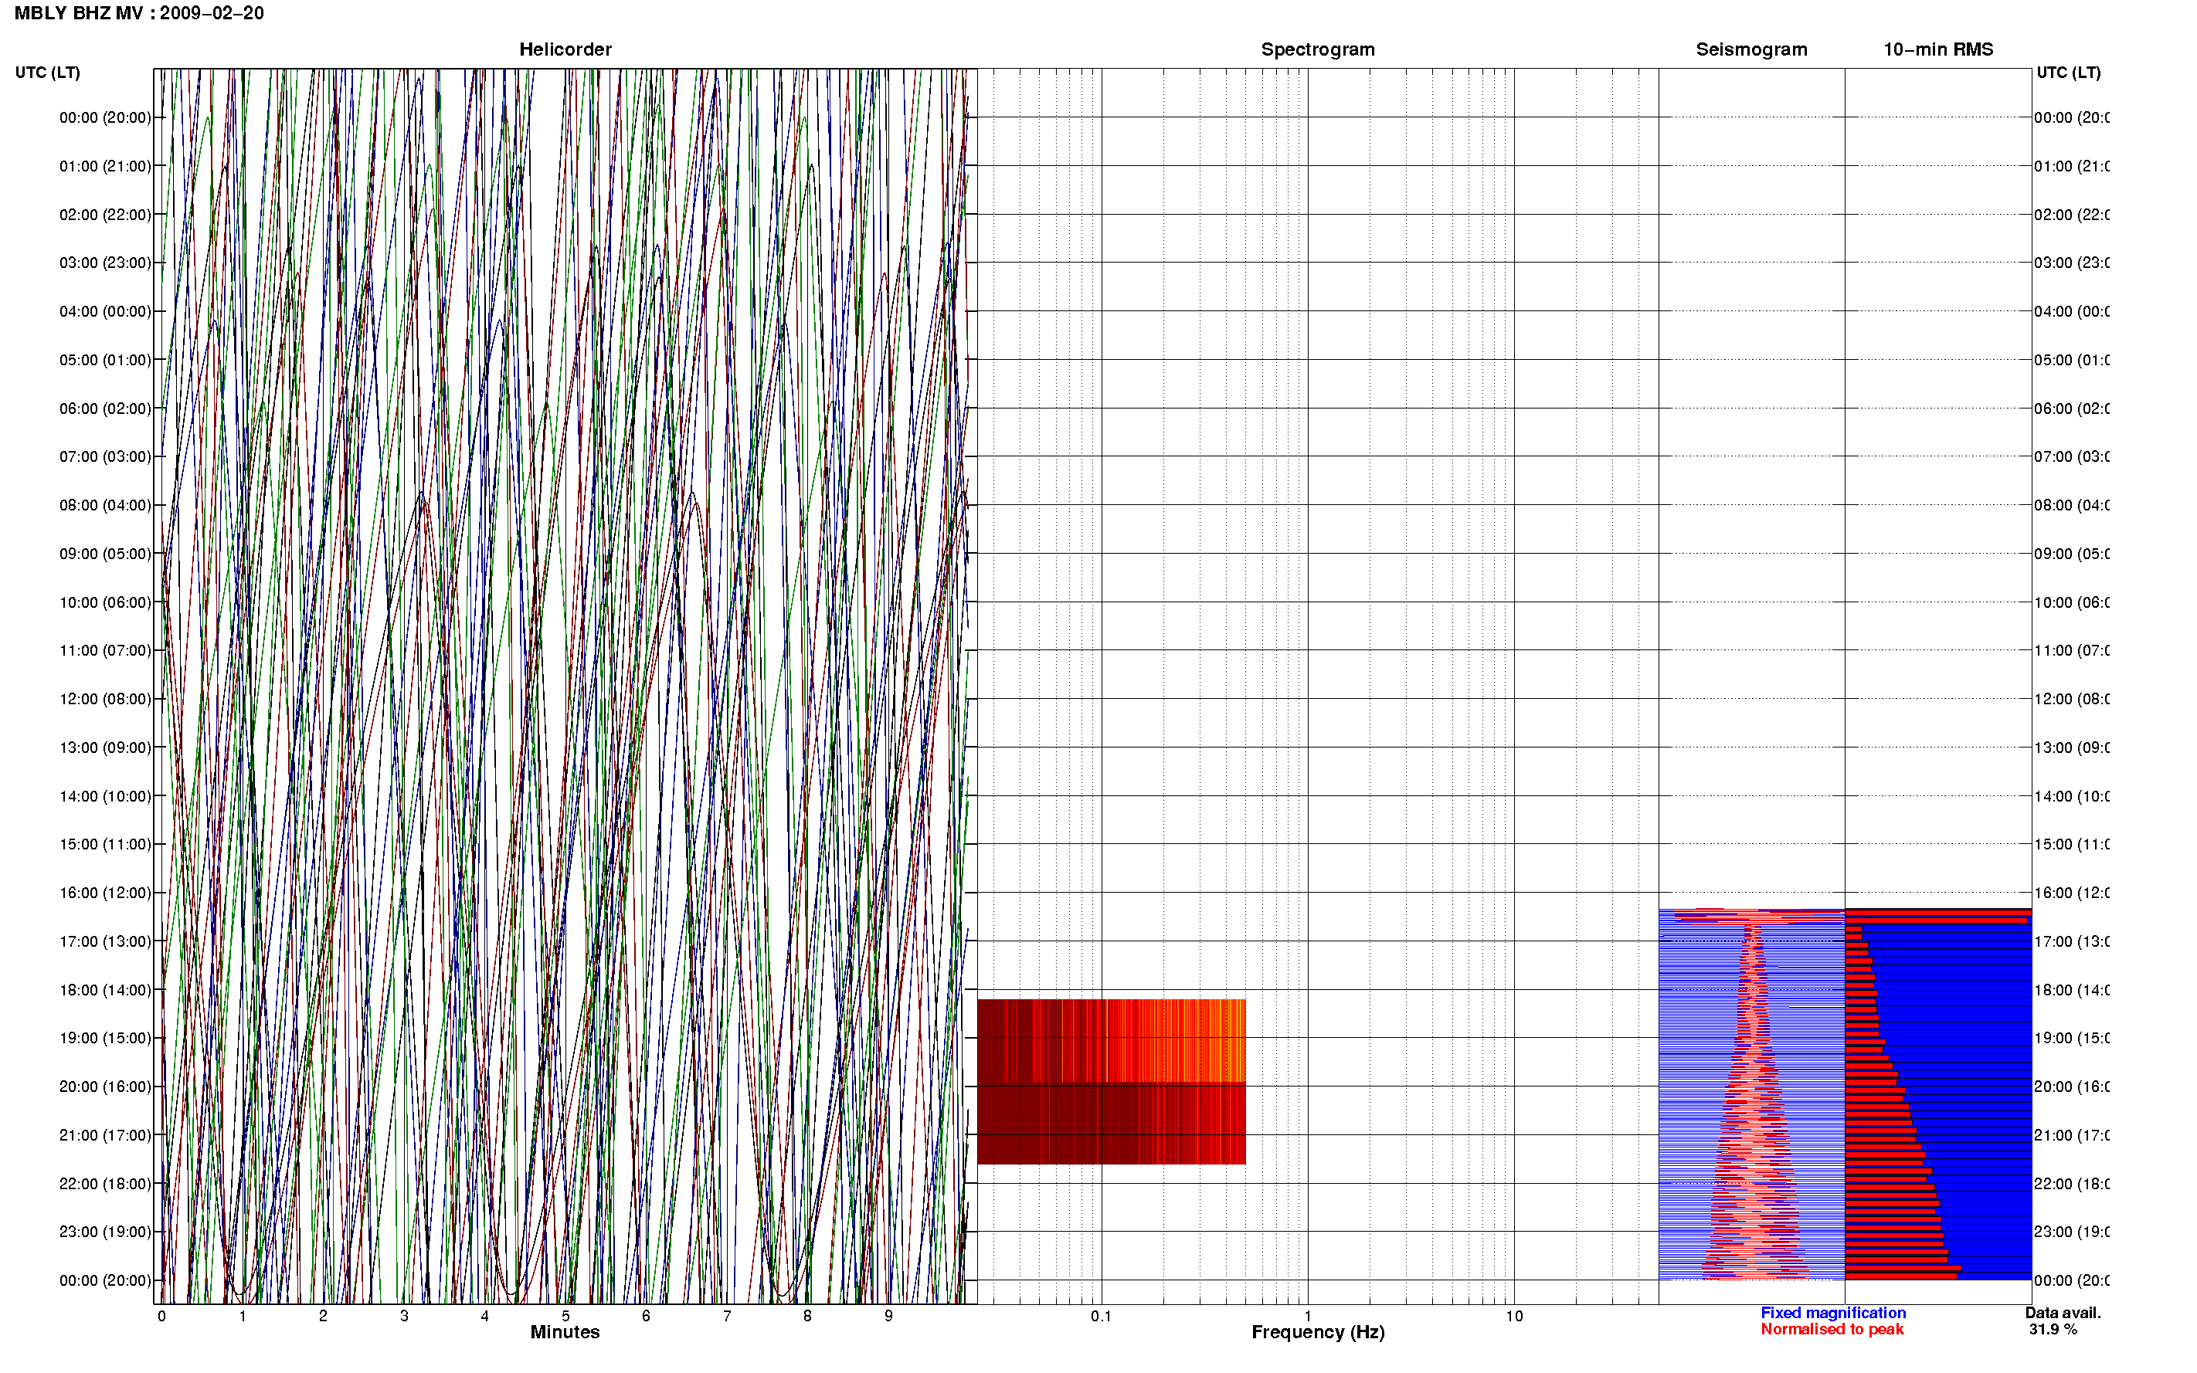Click the '3' minute tick label
Image resolution: width=2197 pixels, height=1373 pixels.
tap(403, 1317)
